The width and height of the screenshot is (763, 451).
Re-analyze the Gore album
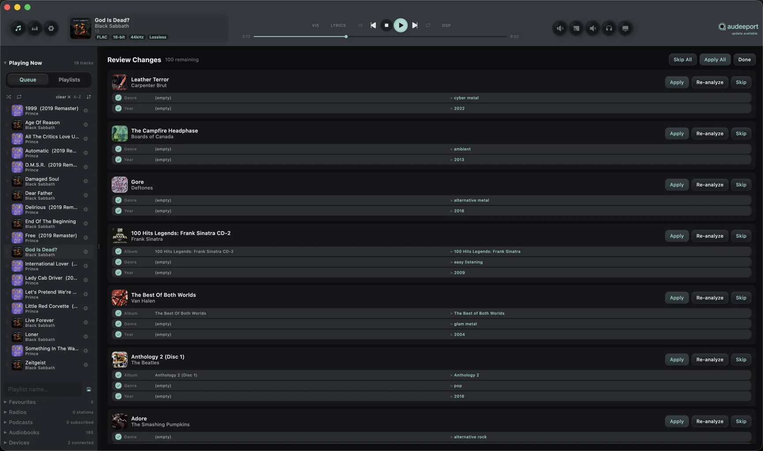(x=710, y=185)
